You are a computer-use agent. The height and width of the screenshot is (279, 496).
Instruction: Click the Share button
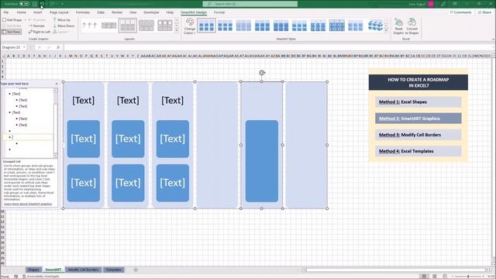coord(485,12)
